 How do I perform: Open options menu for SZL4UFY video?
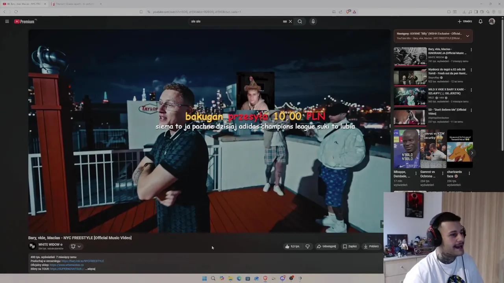click(x=471, y=90)
